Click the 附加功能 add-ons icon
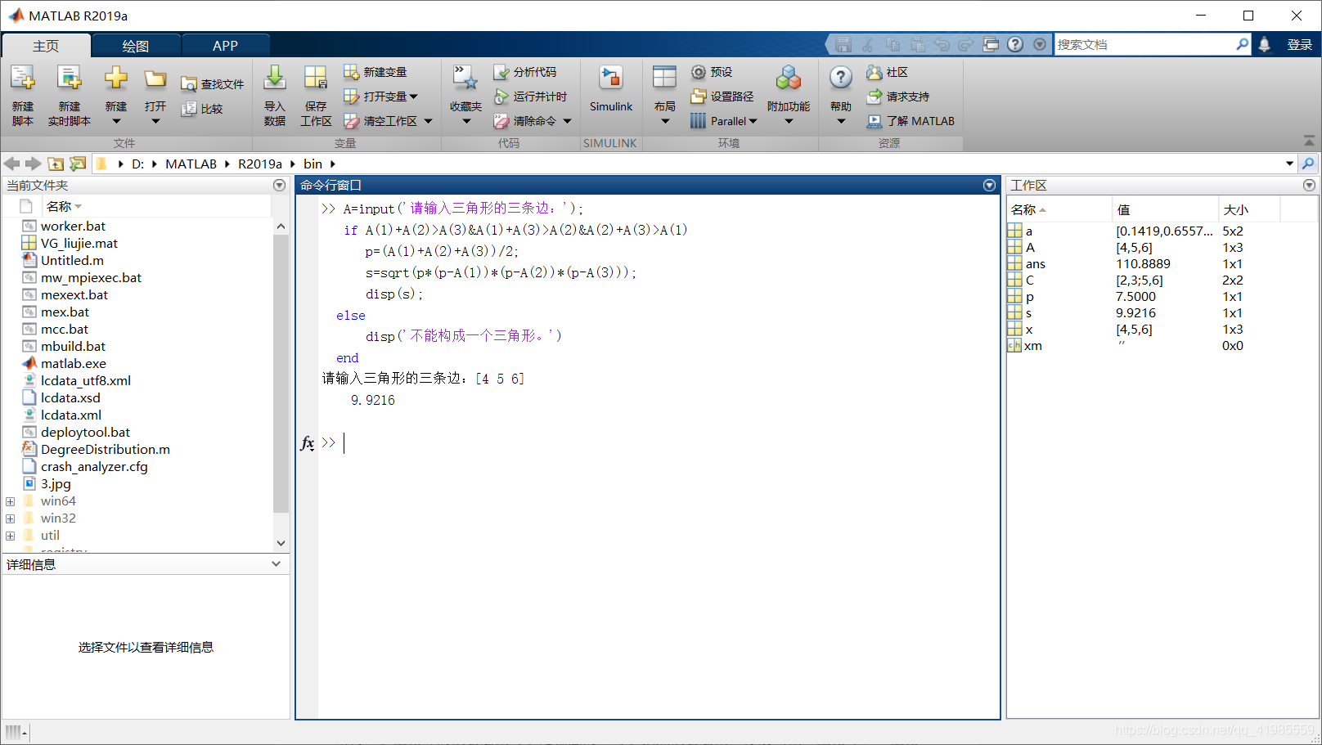This screenshot has height=745, width=1322. [789, 79]
